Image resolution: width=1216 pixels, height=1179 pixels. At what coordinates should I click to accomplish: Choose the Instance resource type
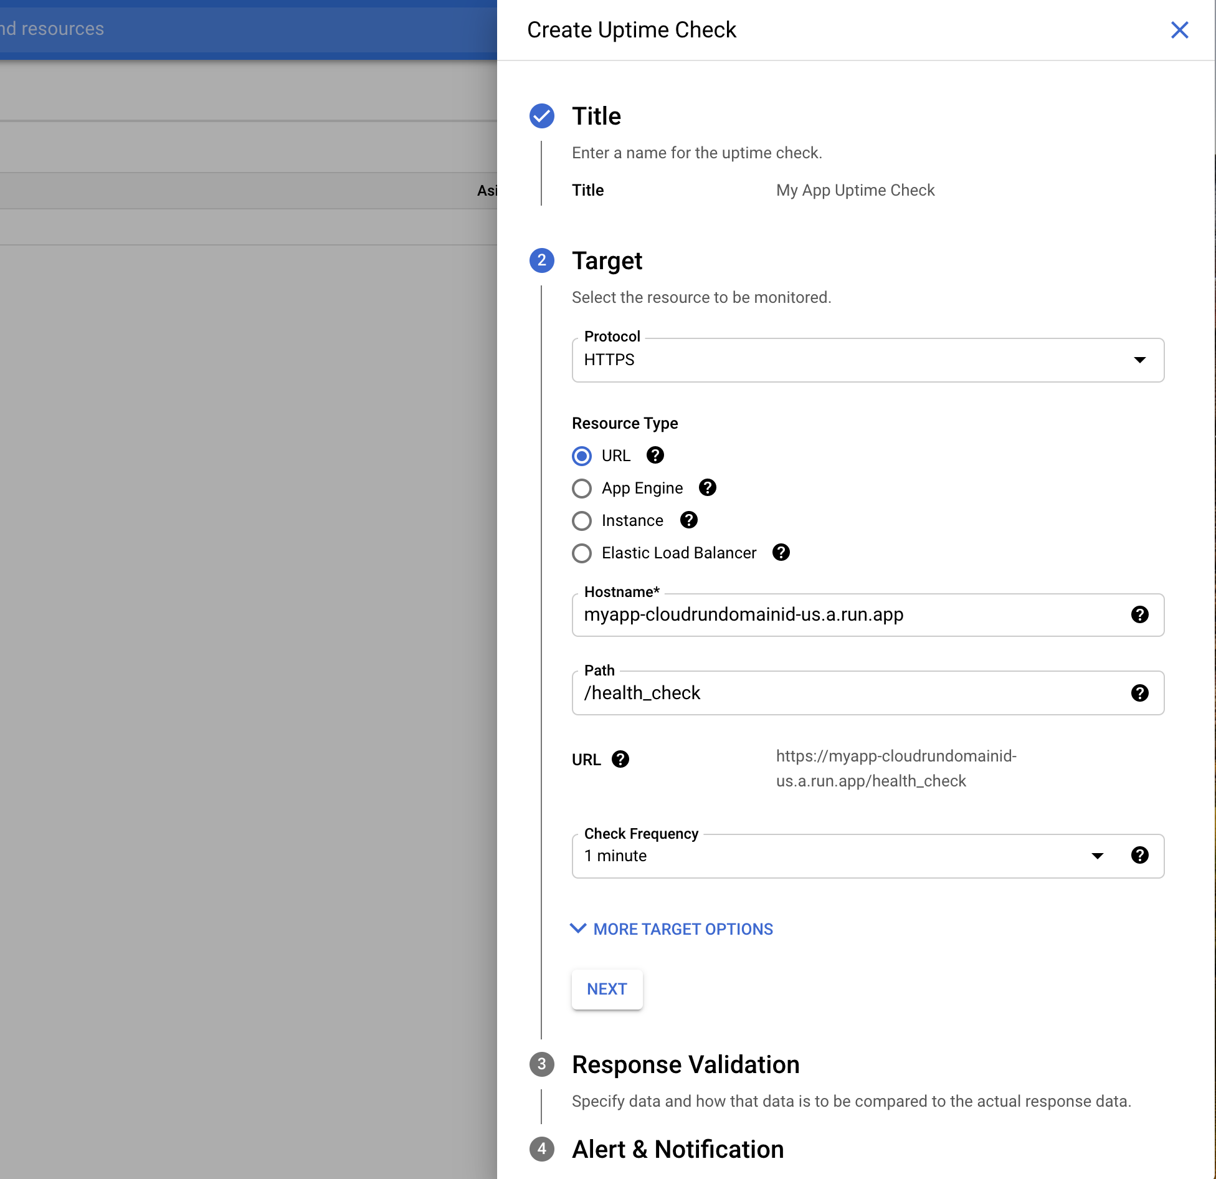(x=582, y=521)
